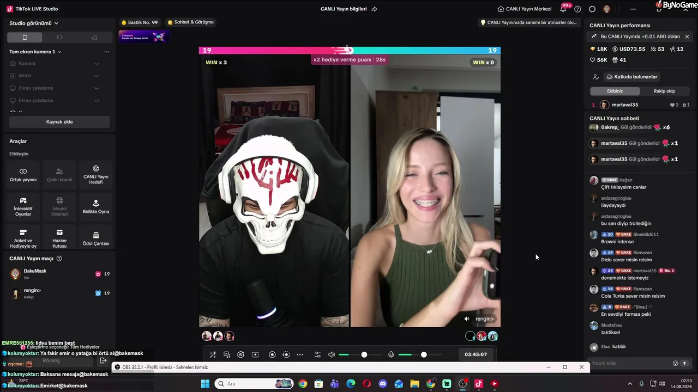
Task: Click the live tip about samimi bir atmosfer
Action: (x=528, y=22)
